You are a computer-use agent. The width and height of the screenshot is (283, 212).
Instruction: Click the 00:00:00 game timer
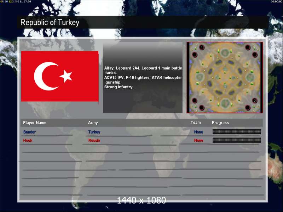(277, 1)
